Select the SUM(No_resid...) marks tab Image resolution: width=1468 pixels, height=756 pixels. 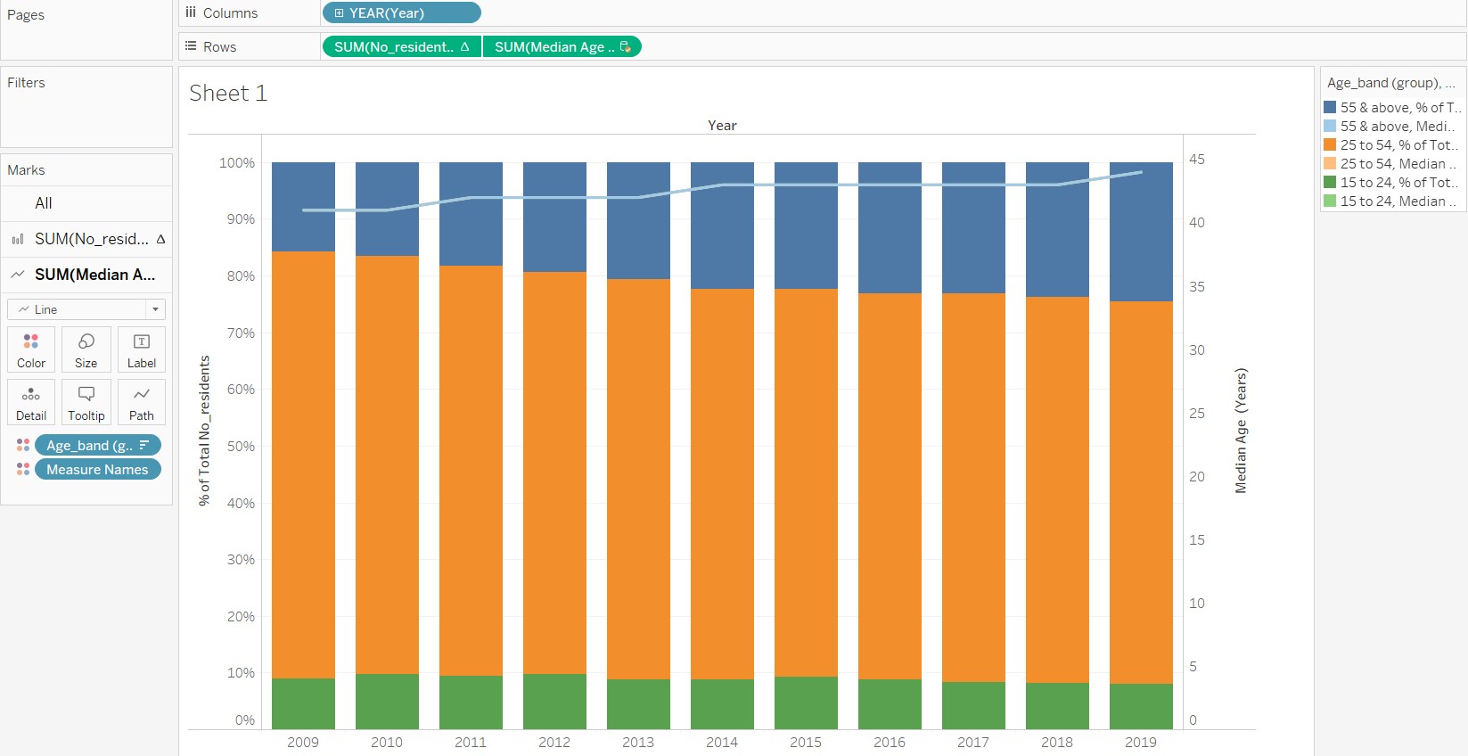point(86,239)
